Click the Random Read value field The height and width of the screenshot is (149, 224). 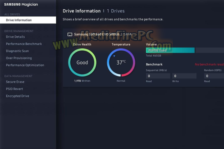coord(214,76)
